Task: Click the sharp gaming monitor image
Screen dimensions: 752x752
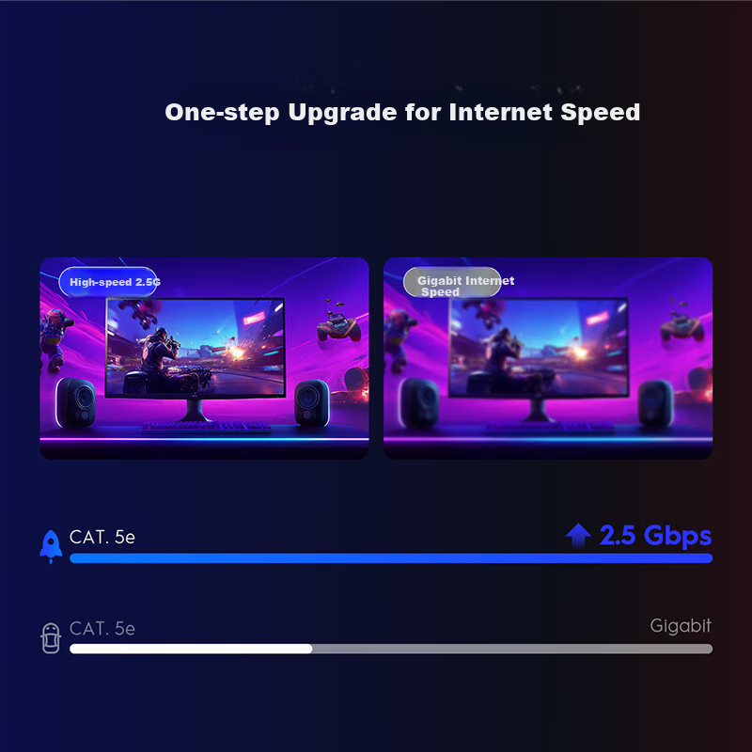Action: 204,358
